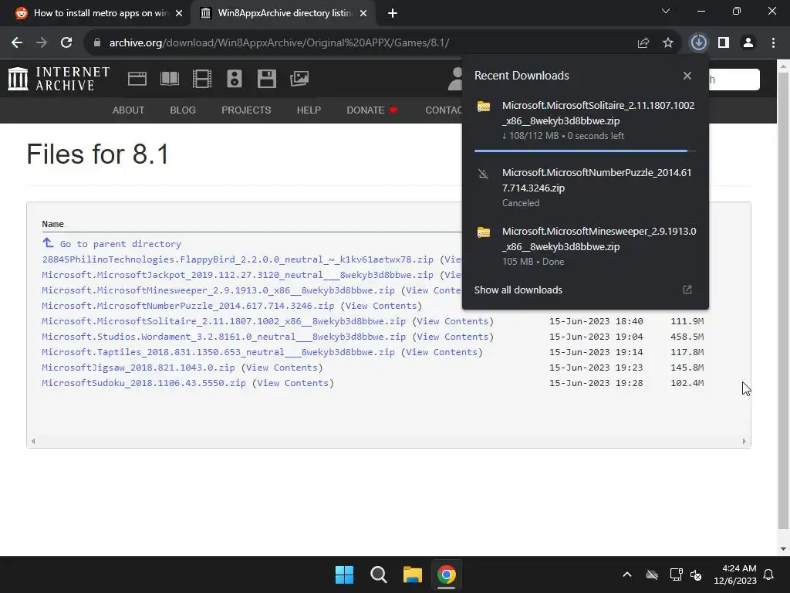Open the PROJECTS menu item

(246, 110)
